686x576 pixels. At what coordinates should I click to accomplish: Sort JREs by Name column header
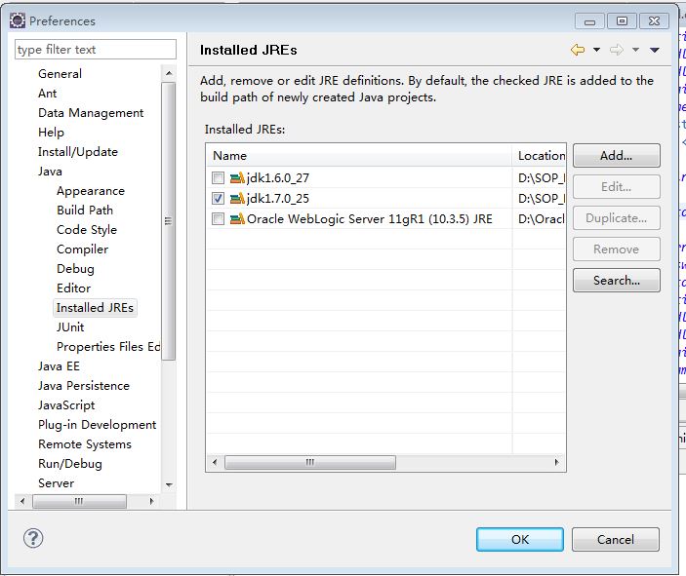[x=359, y=156]
